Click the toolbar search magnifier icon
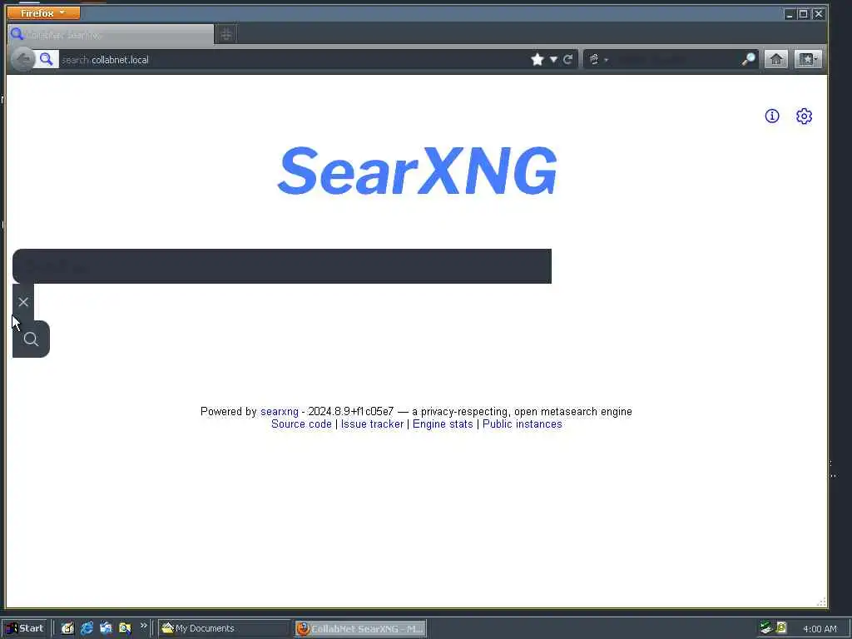 pyautogui.click(x=748, y=59)
